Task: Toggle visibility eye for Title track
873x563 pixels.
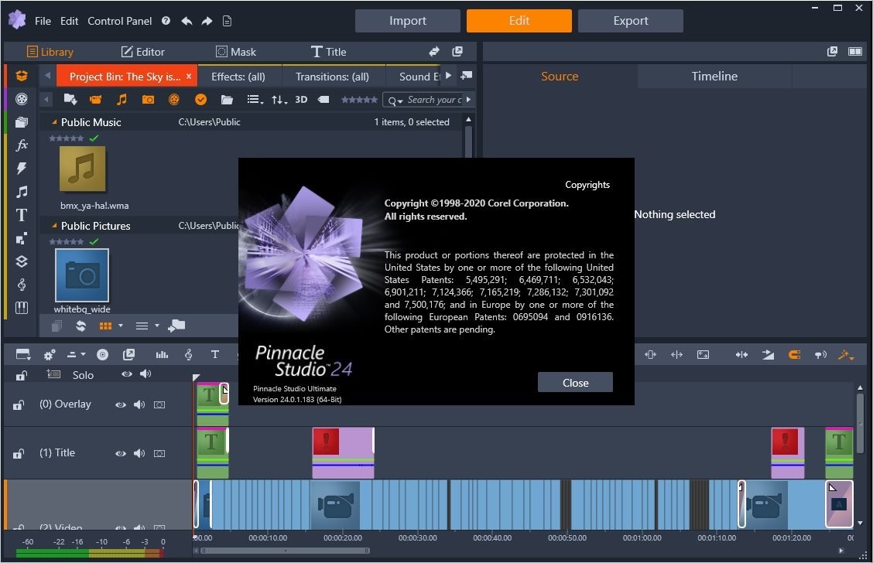Action: [120, 453]
